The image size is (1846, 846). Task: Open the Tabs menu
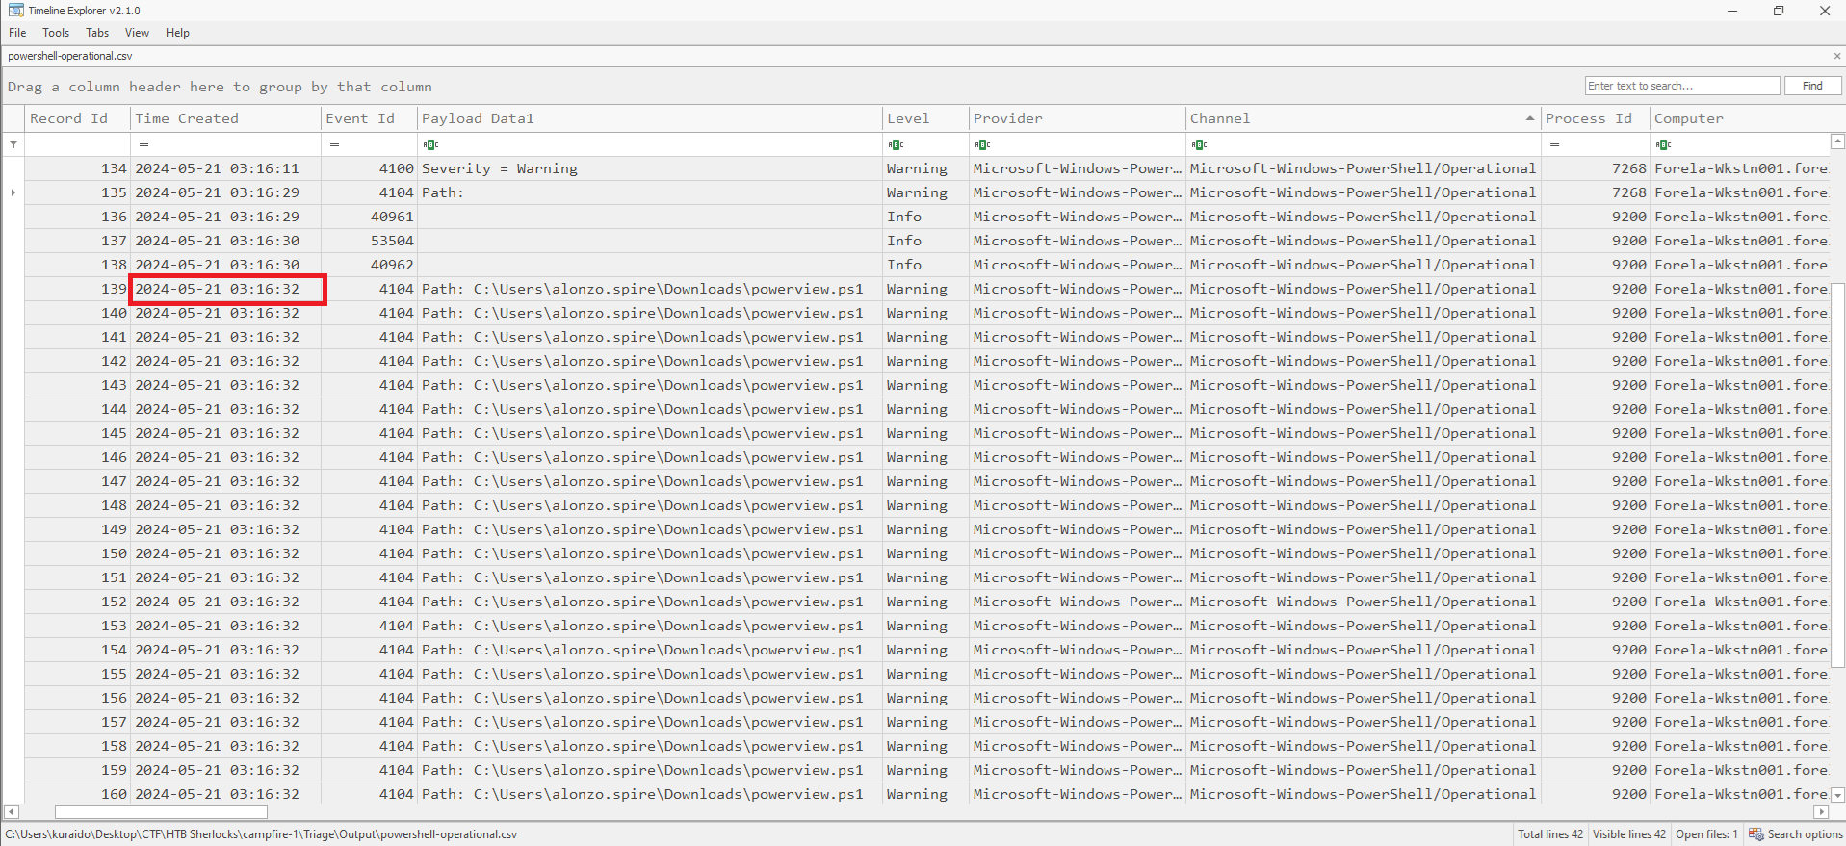(97, 33)
